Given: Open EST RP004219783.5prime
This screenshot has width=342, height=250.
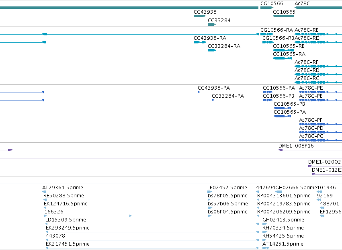Looking at the screenshot, I should (284, 204).
